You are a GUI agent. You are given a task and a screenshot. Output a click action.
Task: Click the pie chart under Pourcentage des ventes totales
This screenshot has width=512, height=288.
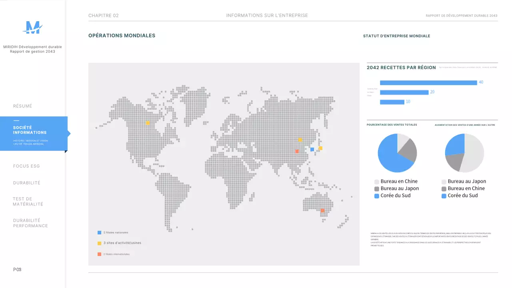point(397,153)
